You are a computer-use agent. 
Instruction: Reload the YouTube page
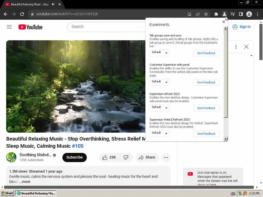pos(22,14)
